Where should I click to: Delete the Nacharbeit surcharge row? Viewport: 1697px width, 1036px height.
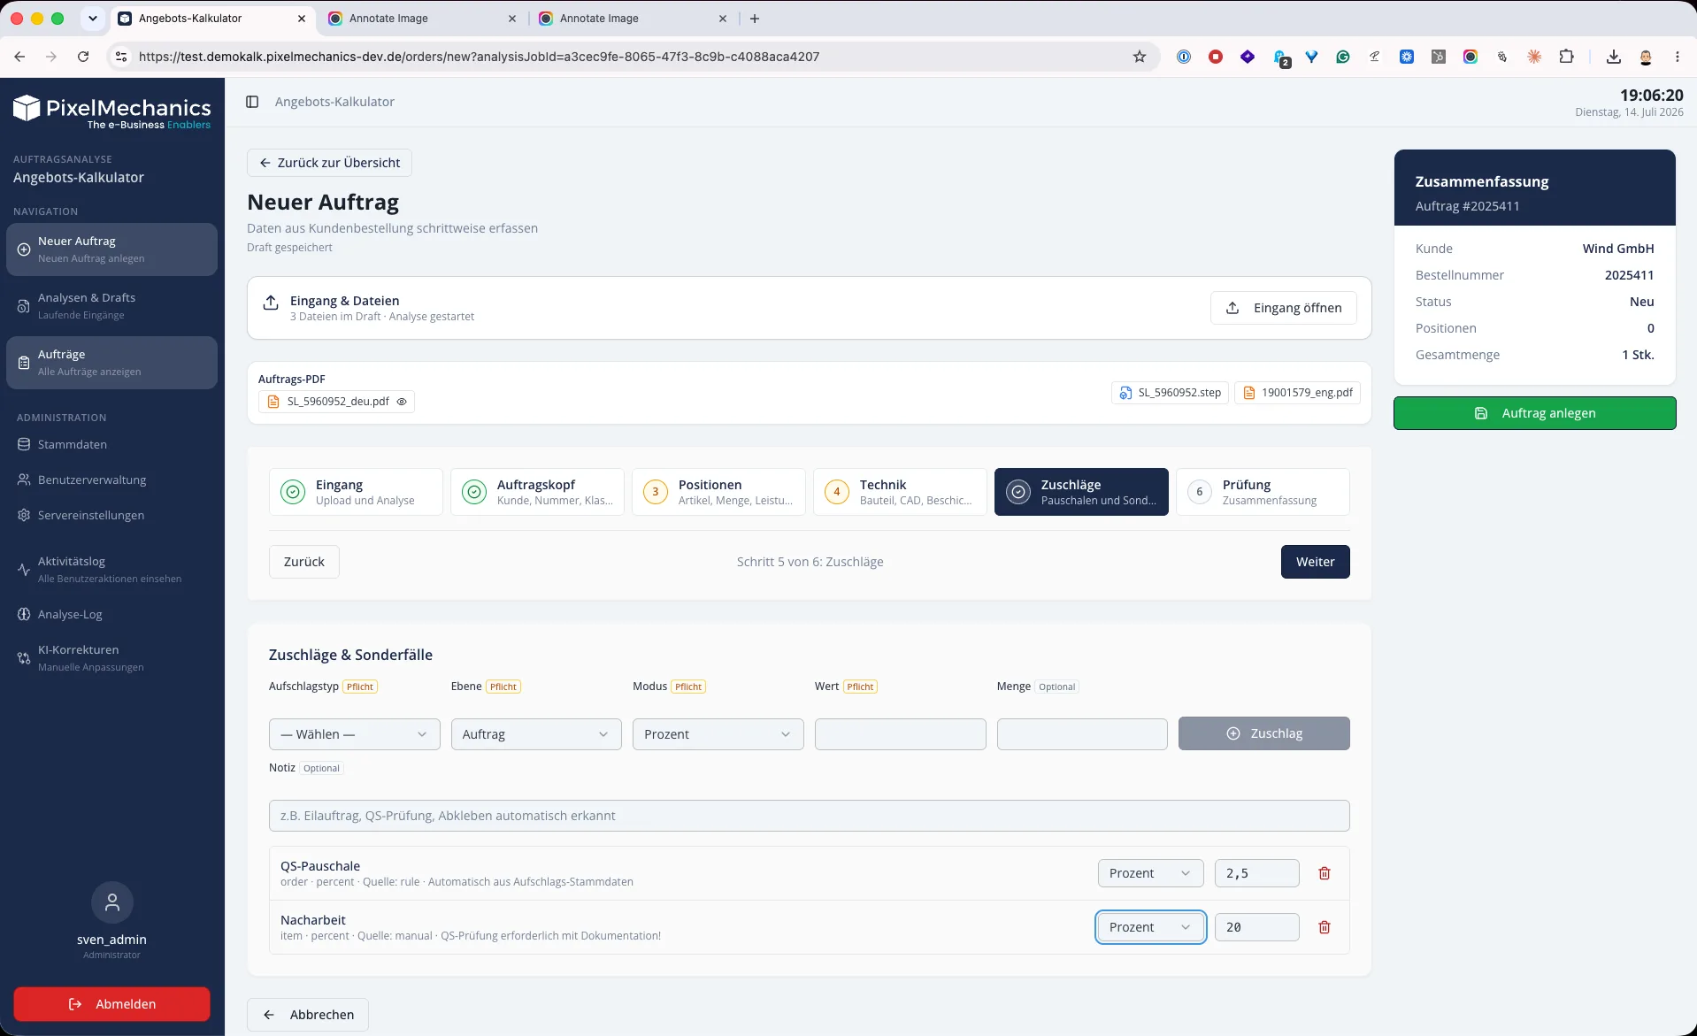[1325, 927]
